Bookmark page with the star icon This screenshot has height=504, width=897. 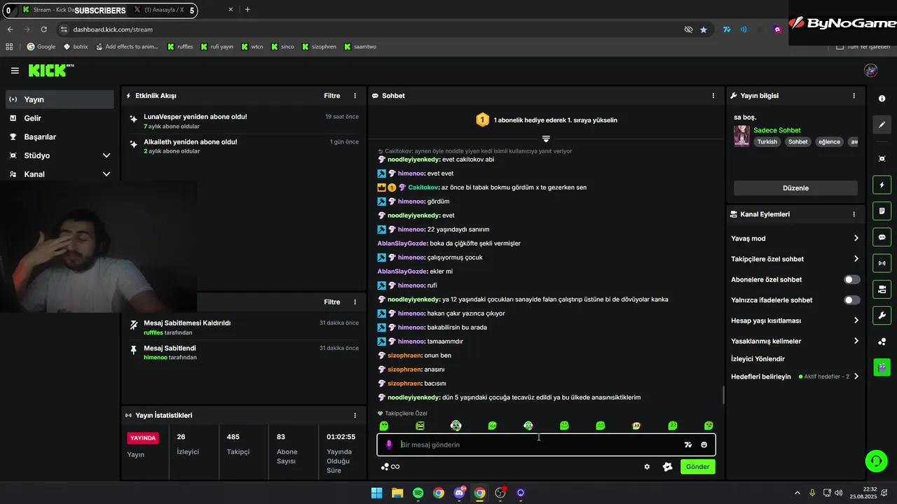click(704, 29)
